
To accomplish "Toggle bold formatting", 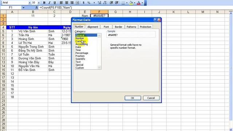I will [44, 3].
